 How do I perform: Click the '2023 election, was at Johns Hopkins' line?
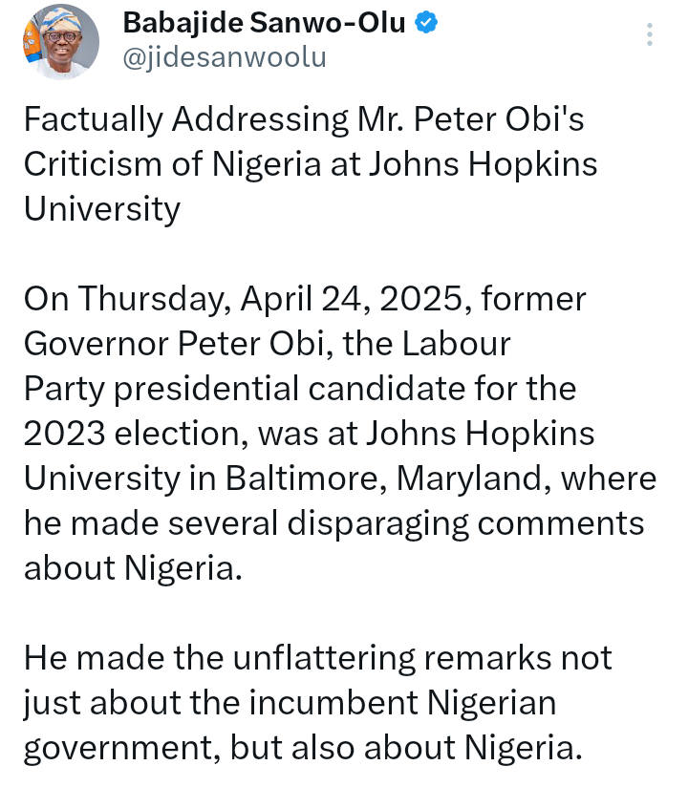tap(309, 435)
